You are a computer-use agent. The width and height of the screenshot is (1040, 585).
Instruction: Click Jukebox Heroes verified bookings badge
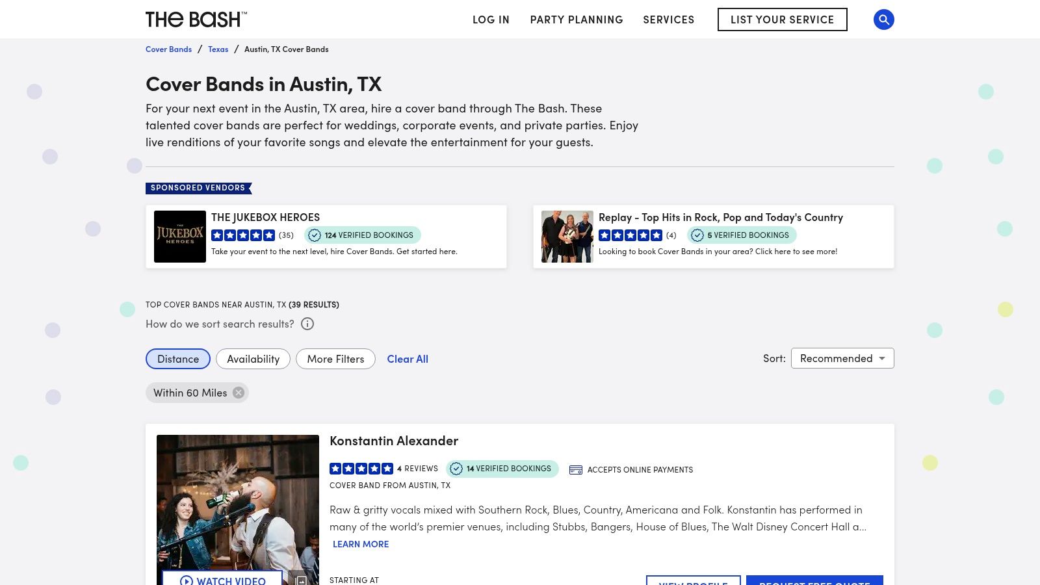pyautogui.click(x=363, y=235)
